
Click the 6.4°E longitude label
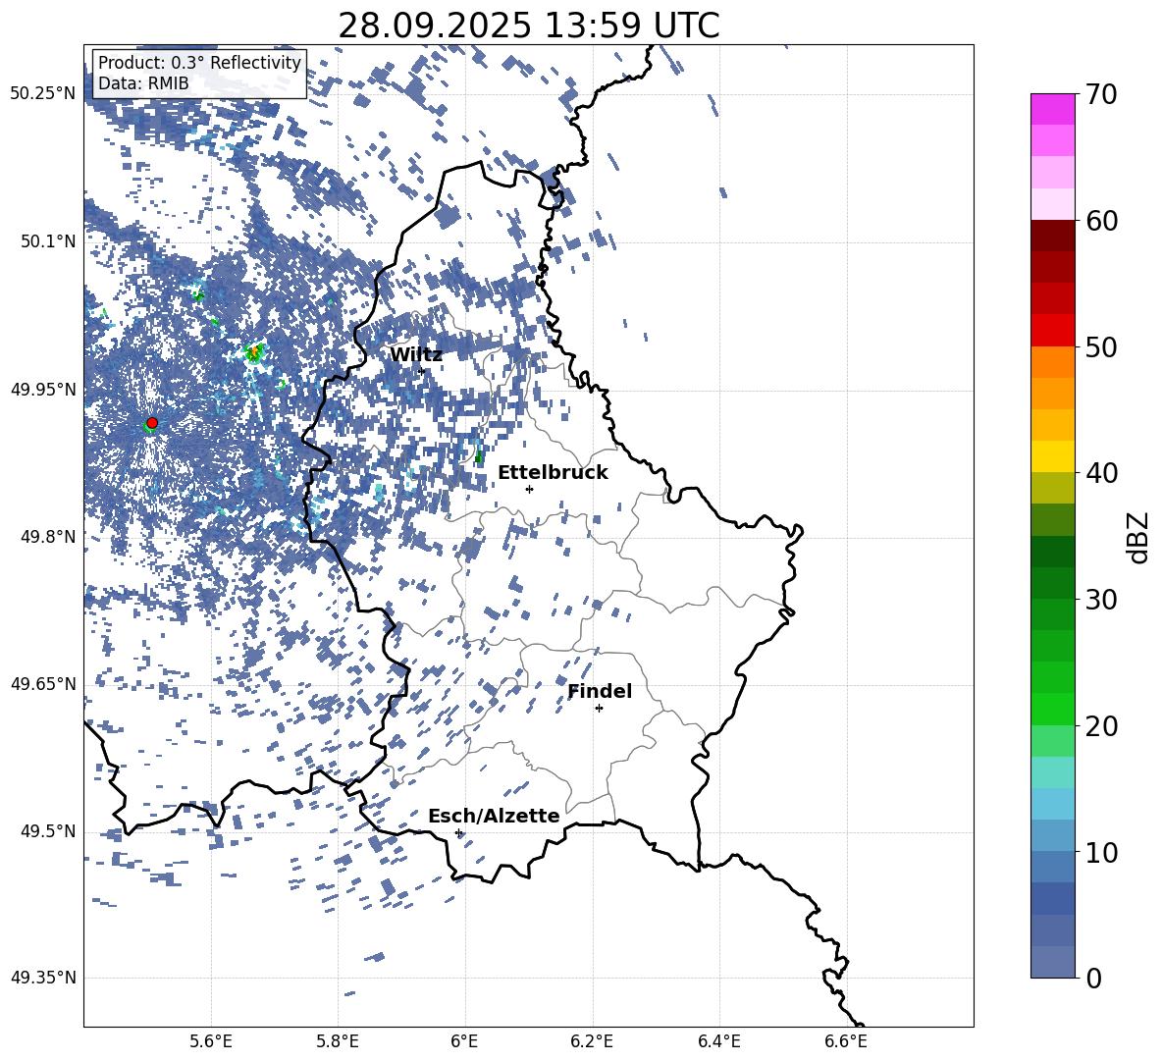pyautogui.click(x=718, y=1041)
